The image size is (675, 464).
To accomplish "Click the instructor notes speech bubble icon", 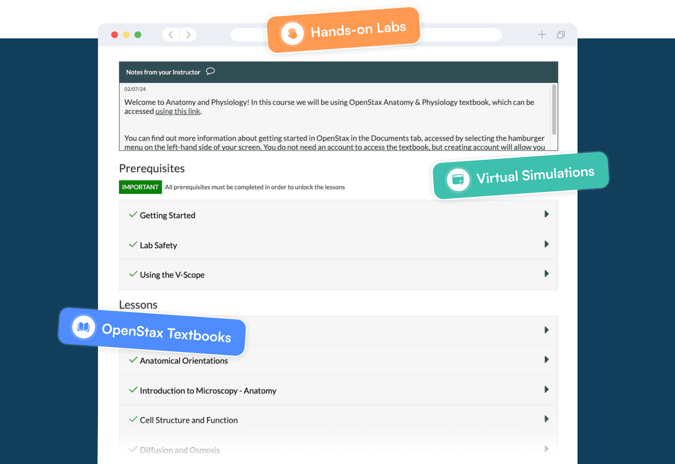I will (x=210, y=71).
